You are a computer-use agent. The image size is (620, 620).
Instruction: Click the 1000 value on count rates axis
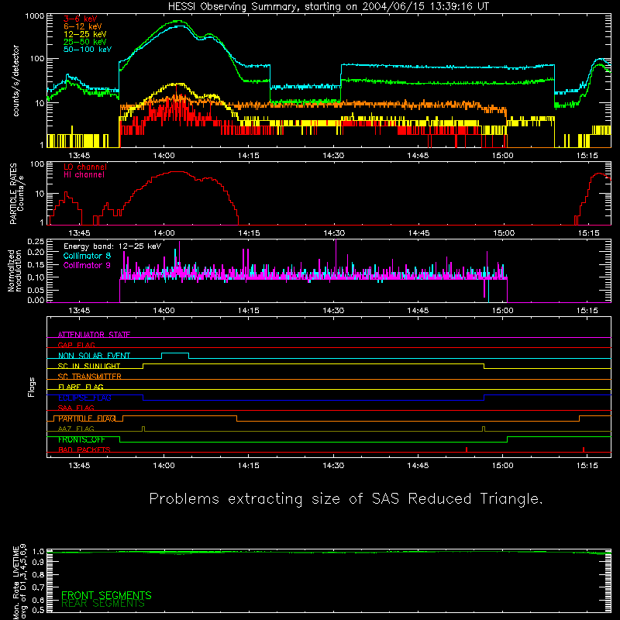35,16
